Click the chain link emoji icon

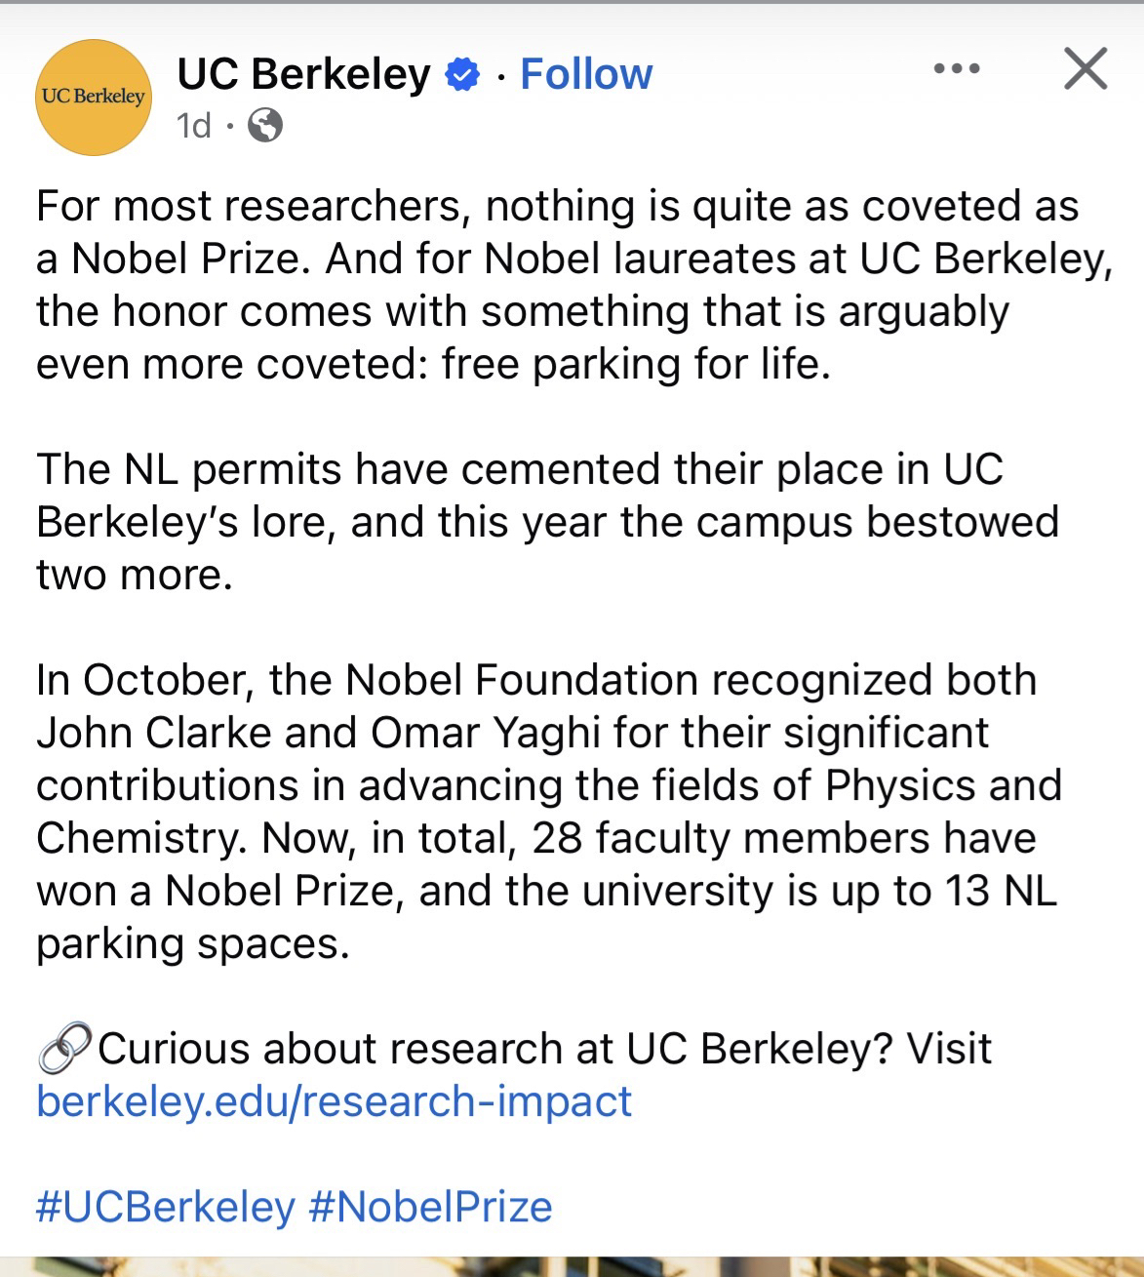[x=64, y=1049]
